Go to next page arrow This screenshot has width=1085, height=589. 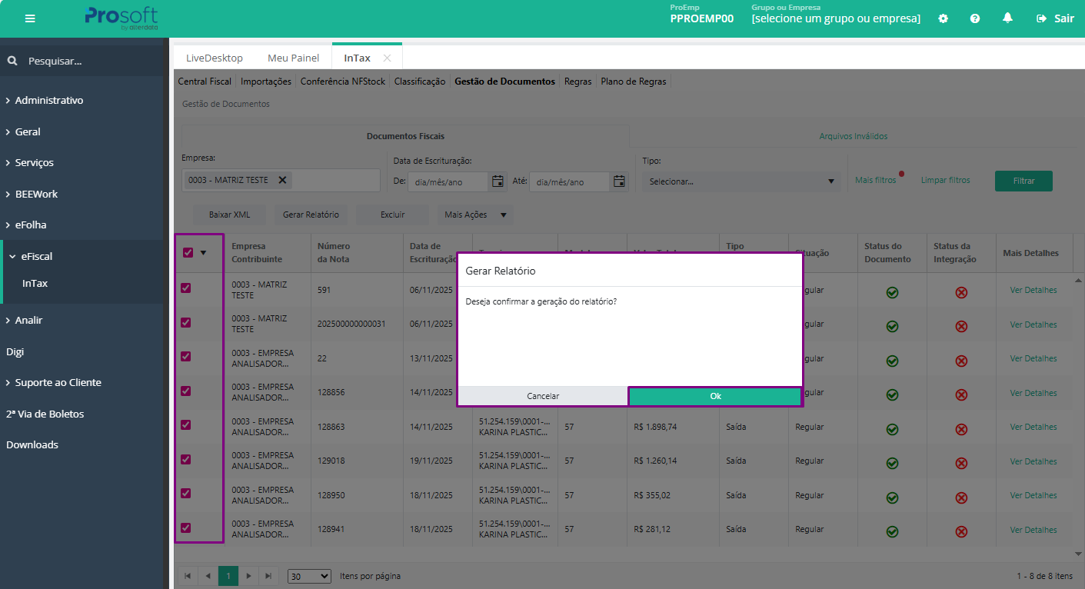tap(248, 575)
